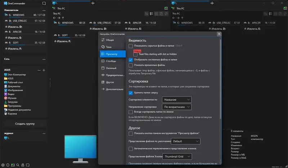Open settings gear in bottom status bar

pos(3,165)
